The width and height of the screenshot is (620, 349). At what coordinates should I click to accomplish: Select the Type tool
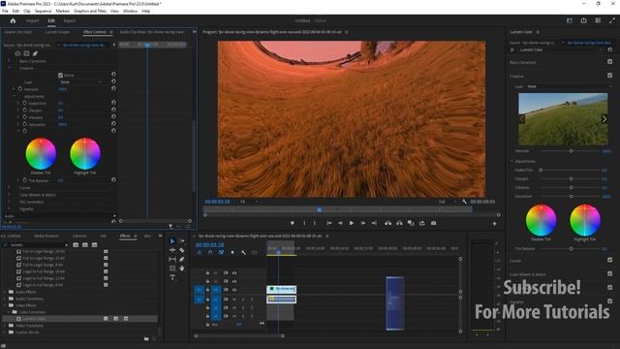click(172, 277)
